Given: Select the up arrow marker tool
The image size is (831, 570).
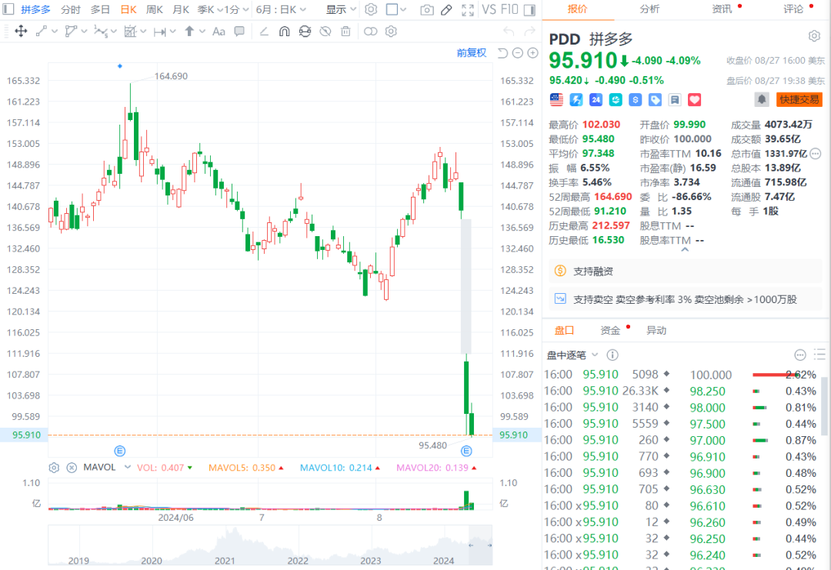Looking at the screenshot, I should click(x=189, y=32).
